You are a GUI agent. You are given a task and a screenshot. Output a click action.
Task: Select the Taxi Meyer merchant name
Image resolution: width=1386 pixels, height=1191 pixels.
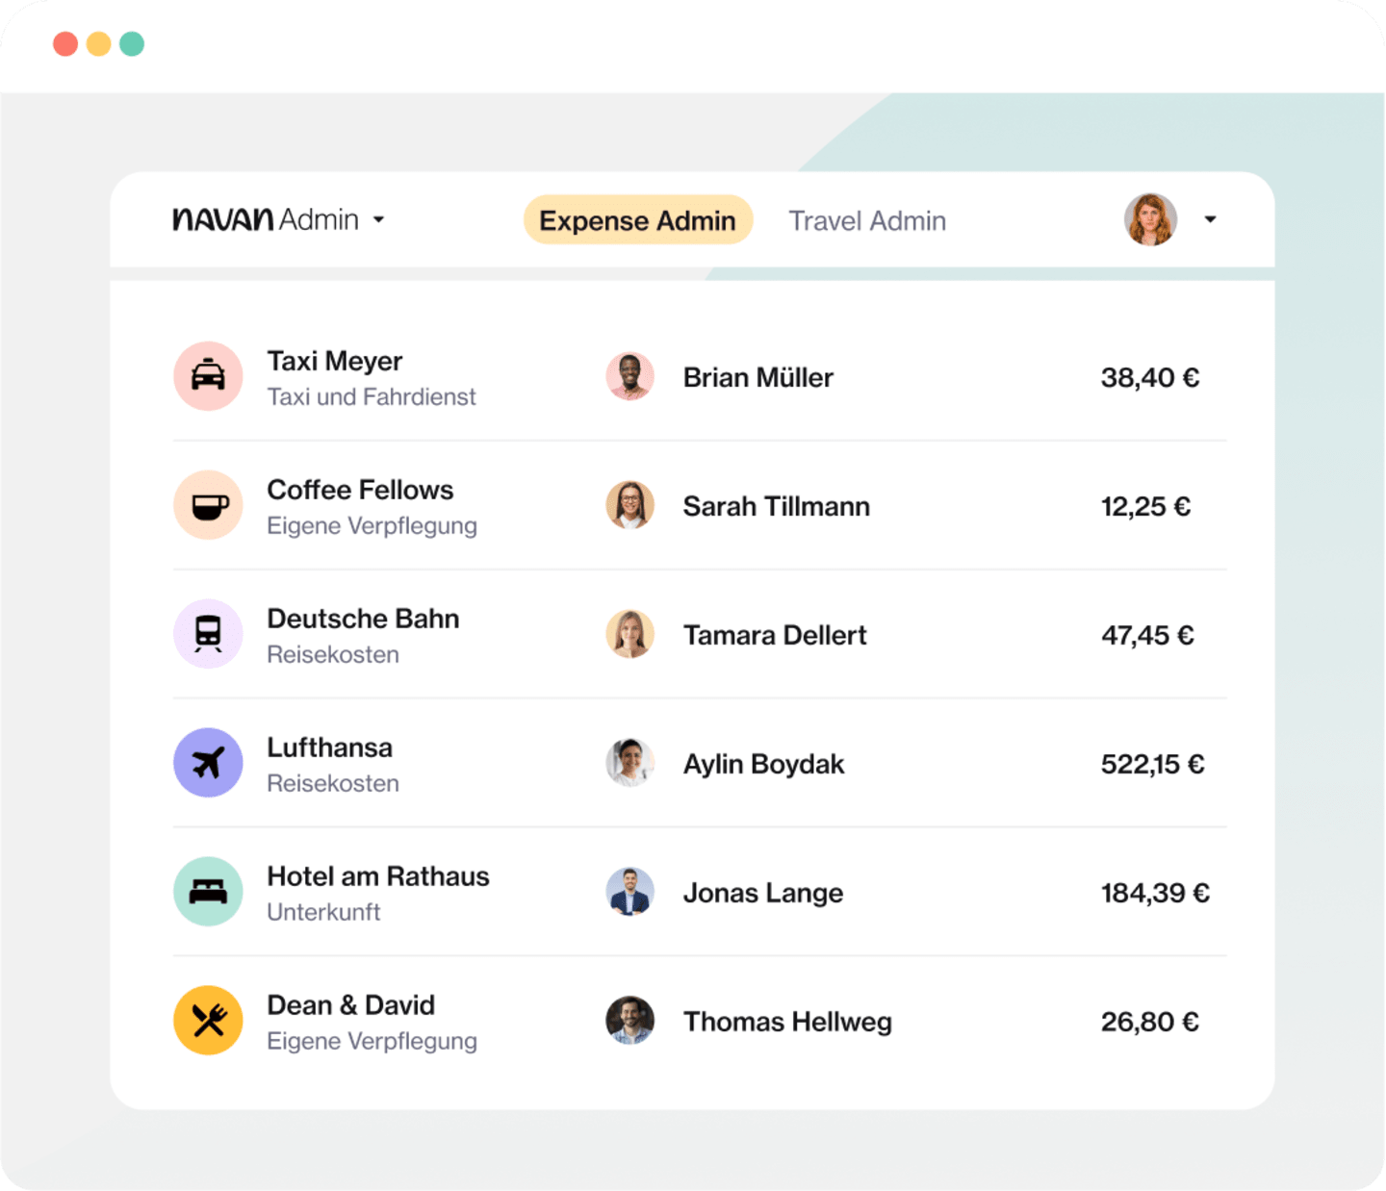(335, 361)
